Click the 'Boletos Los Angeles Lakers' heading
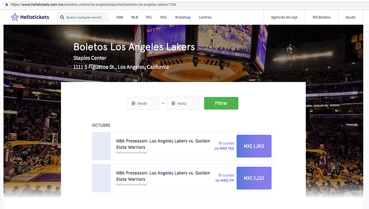This screenshot has width=369, height=209. (x=134, y=47)
